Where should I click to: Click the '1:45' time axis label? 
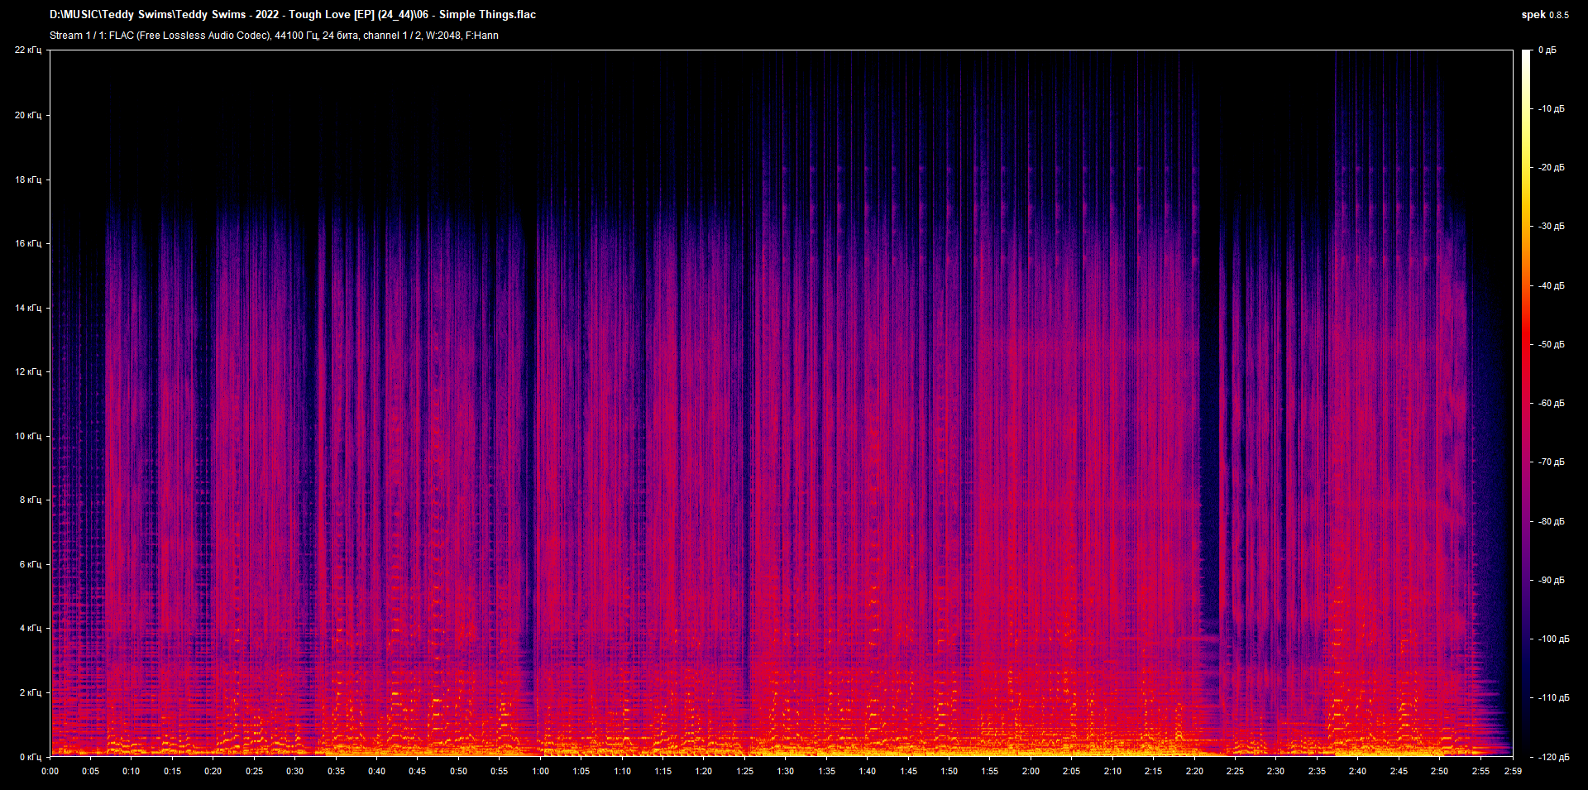(908, 771)
